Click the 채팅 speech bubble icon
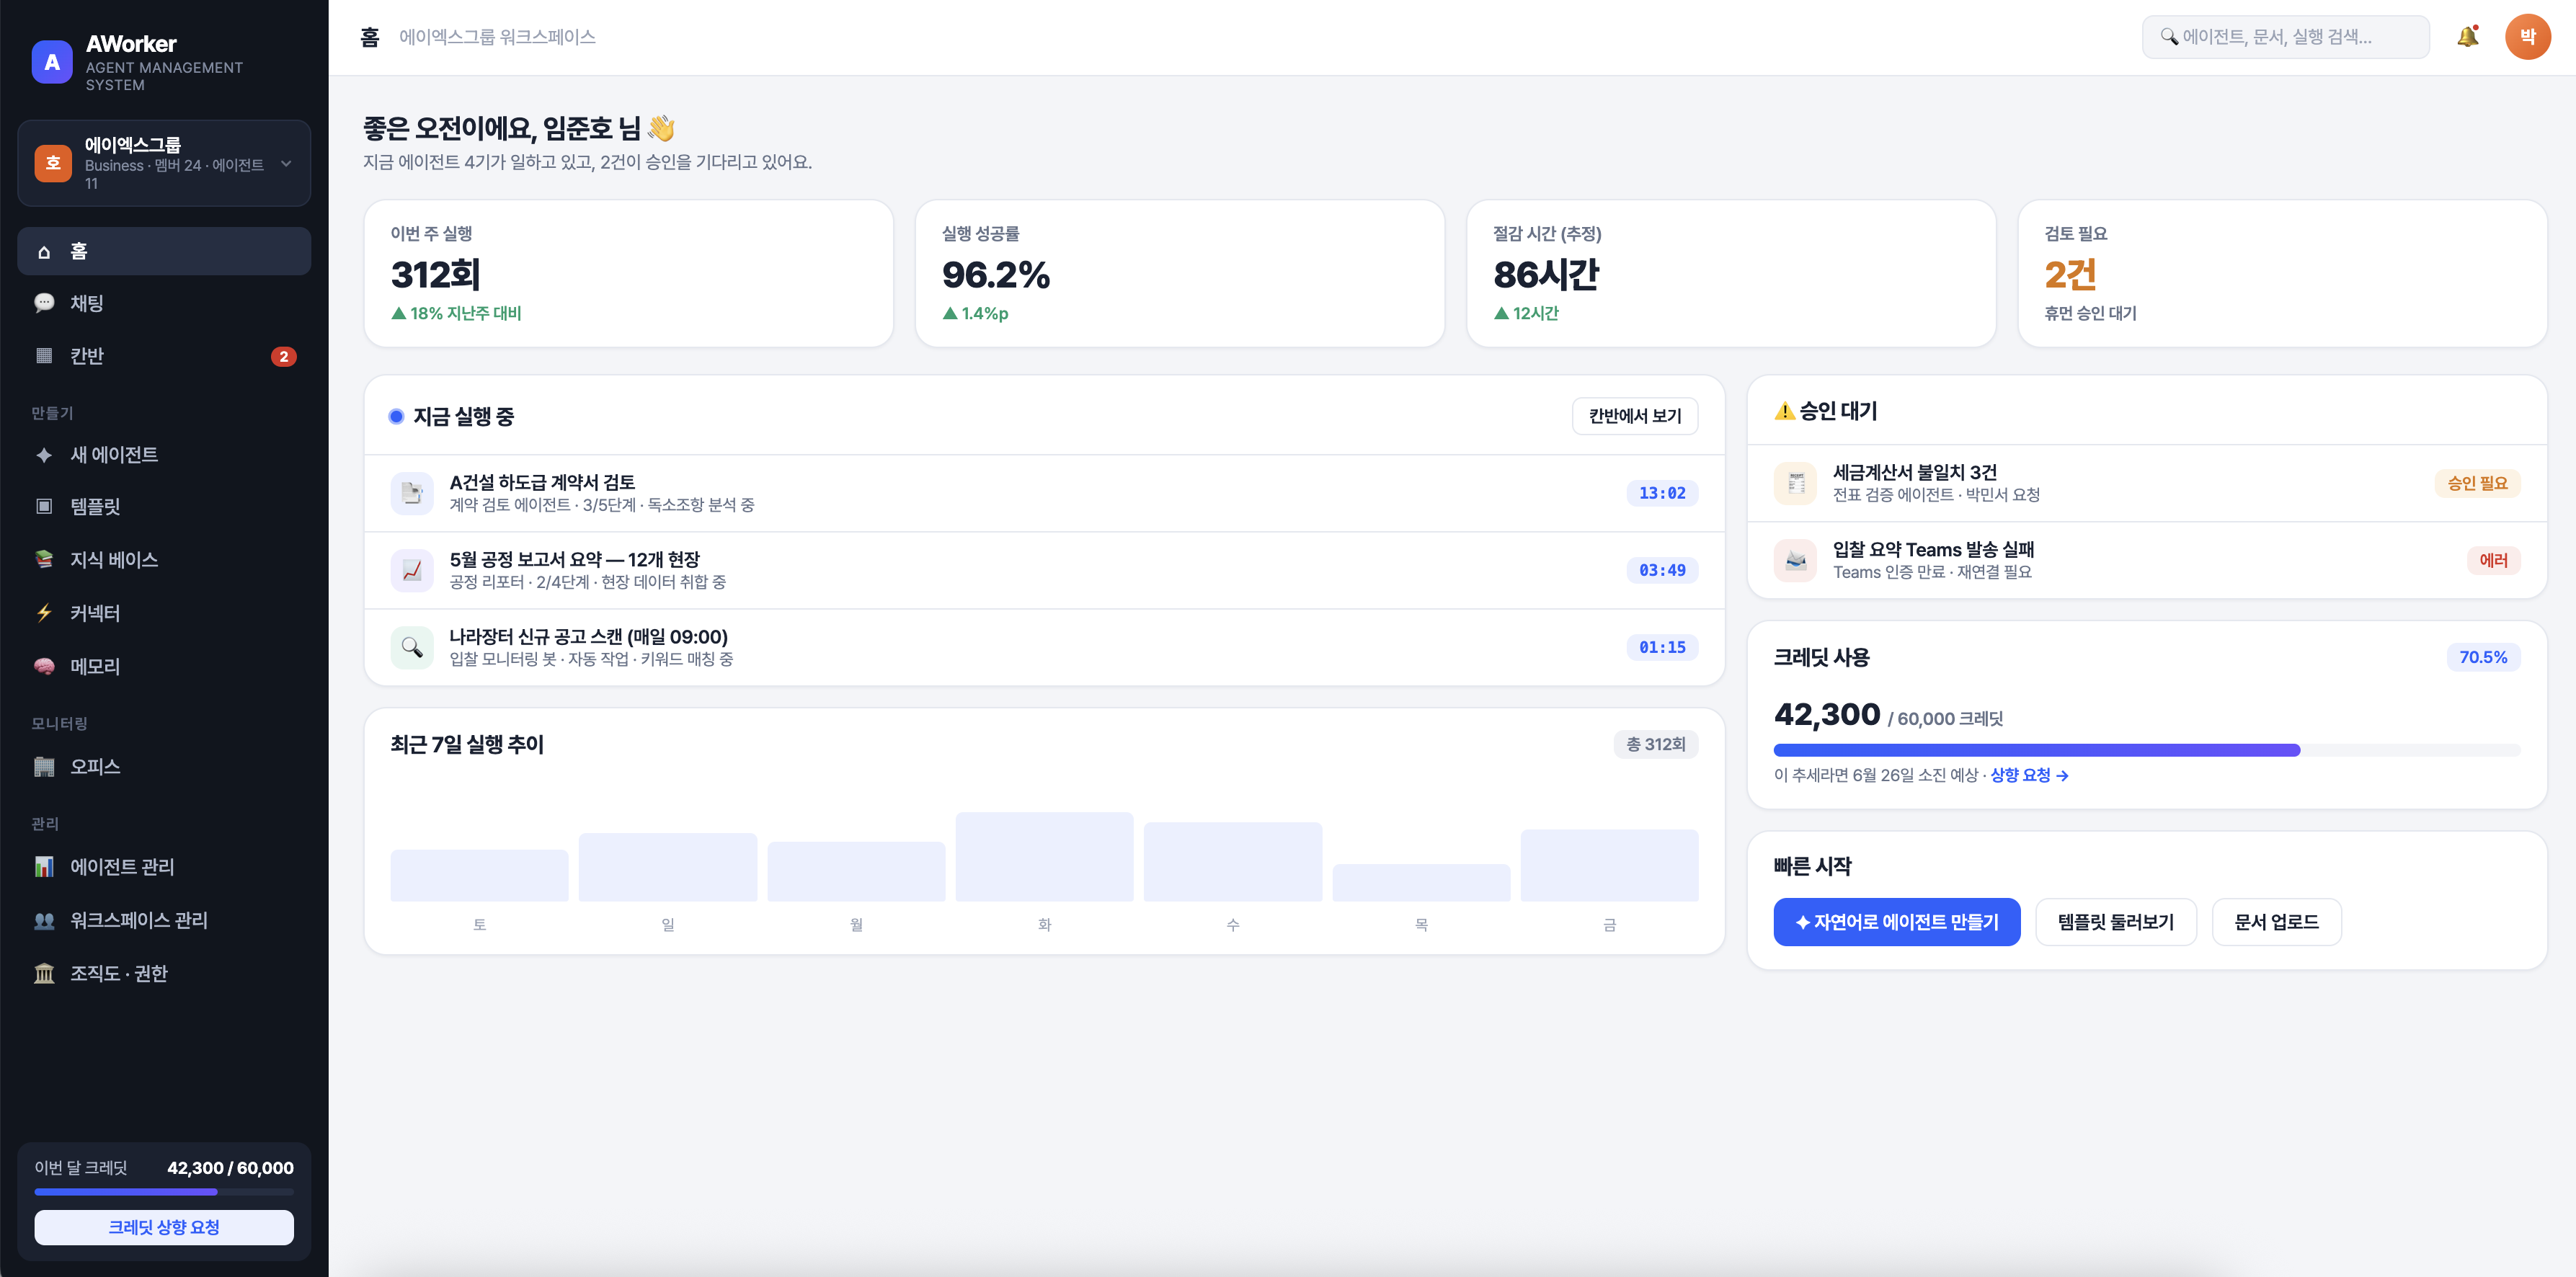 [x=44, y=303]
